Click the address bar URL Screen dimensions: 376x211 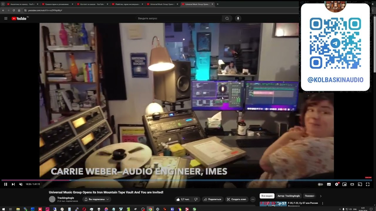pos(45,10)
